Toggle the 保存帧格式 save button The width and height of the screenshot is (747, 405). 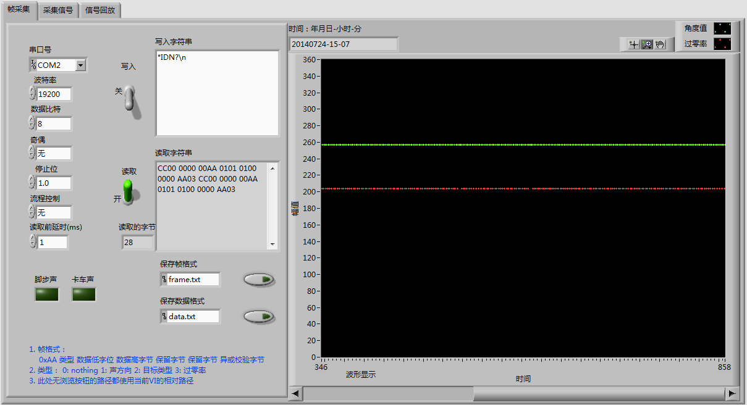tap(259, 280)
